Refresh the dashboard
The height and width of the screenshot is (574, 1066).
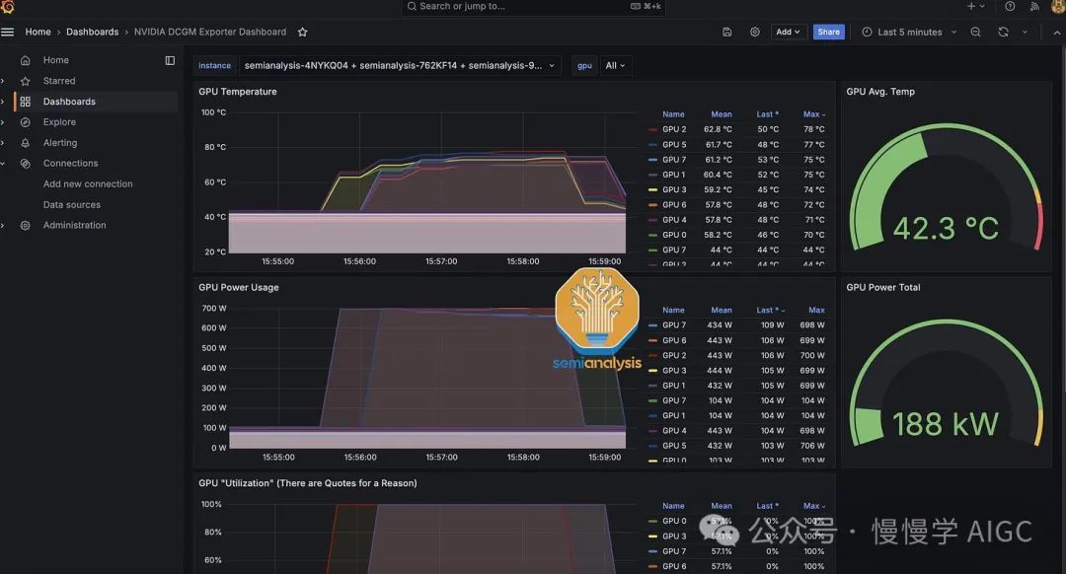click(1004, 32)
